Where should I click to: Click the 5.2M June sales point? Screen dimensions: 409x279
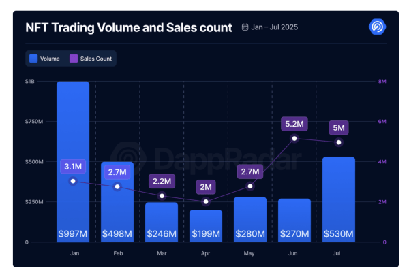[294, 138]
